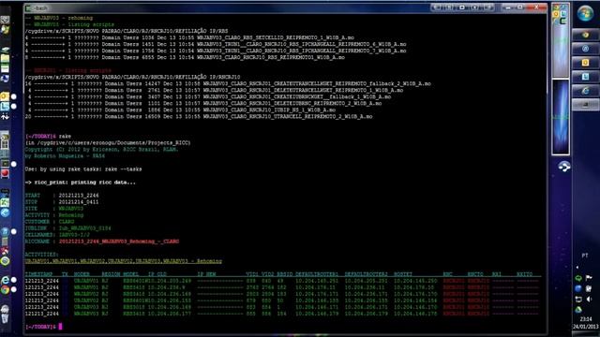Launch Excel from the left dock
Viewport: 600px width, 337px height.
tap(5, 203)
